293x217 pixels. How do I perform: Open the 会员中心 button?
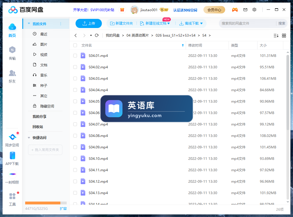pos(214,10)
